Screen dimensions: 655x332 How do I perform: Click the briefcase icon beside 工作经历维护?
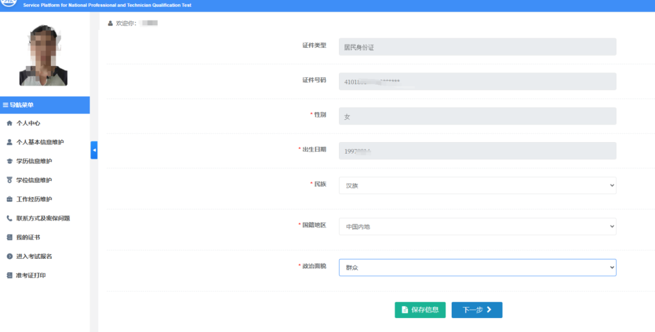[x=10, y=199]
